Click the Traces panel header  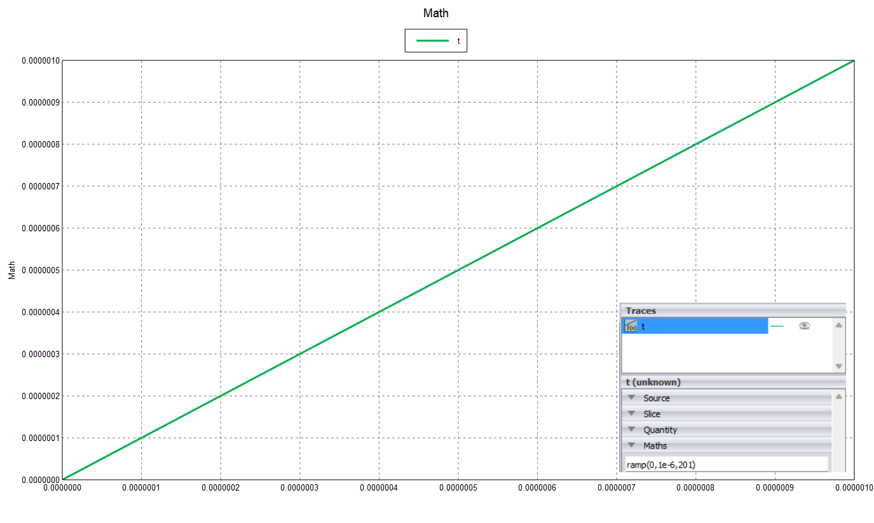(733, 311)
